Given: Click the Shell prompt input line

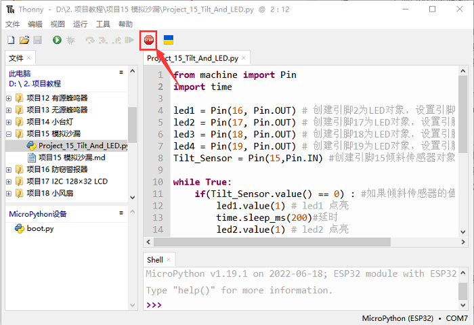Looking at the screenshot, I should pyautogui.click(x=305, y=305).
